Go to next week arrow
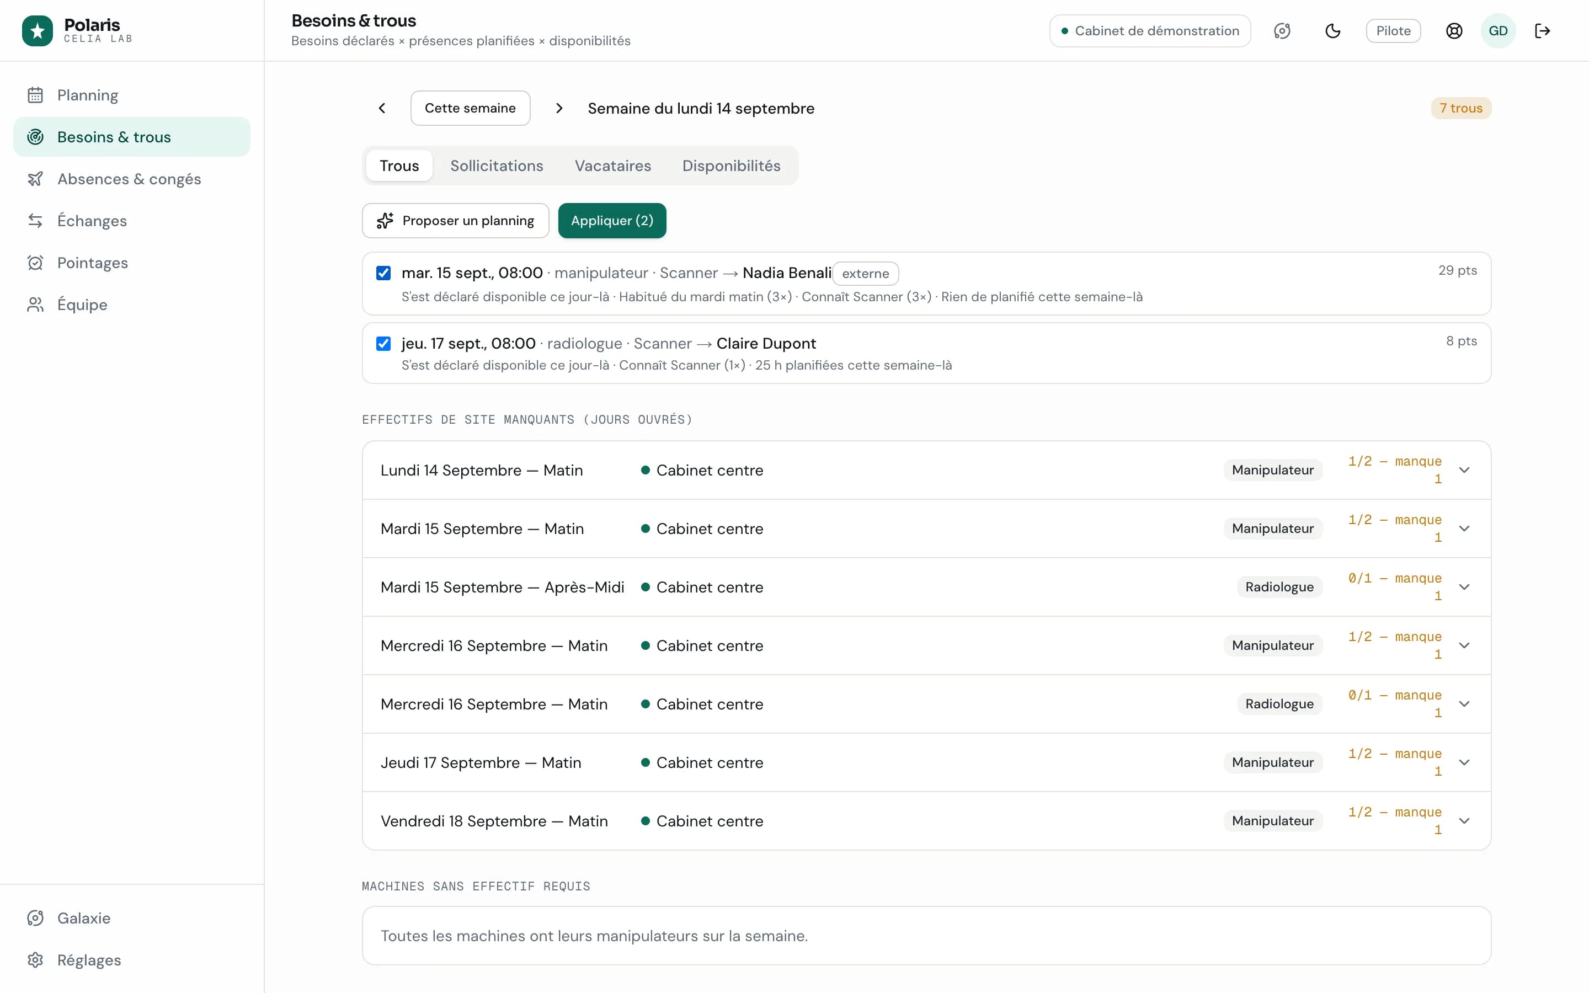 [559, 108]
